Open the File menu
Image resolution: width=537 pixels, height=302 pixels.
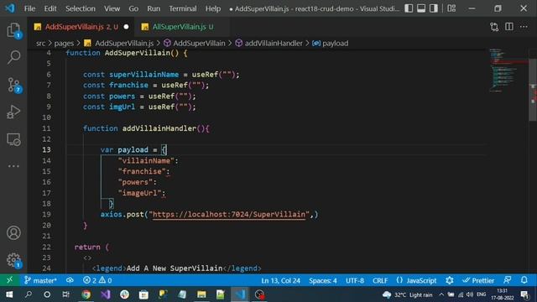point(30,8)
